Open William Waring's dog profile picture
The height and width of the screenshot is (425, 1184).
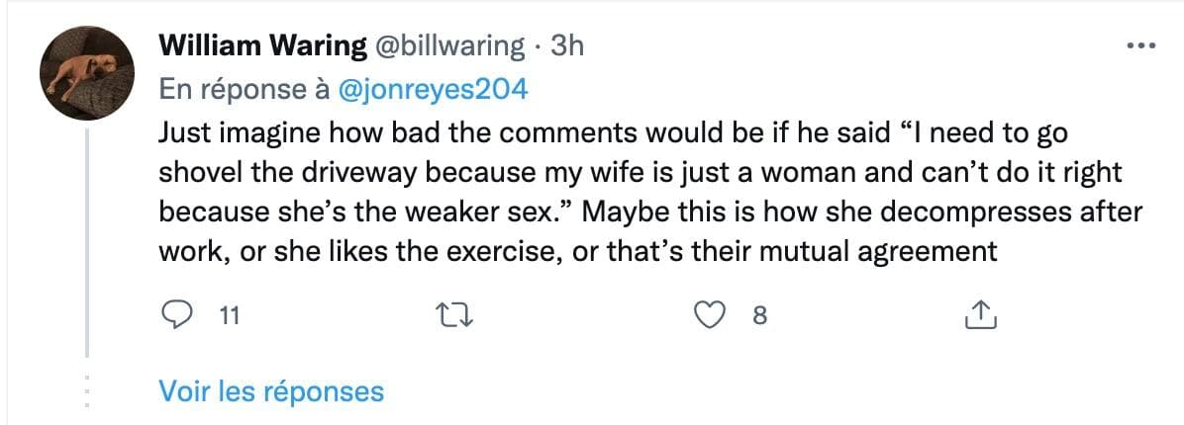click(85, 72)
